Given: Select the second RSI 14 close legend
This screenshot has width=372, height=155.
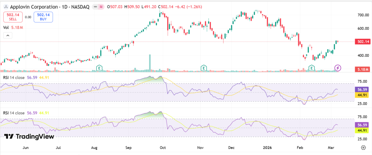Looking at the screenshot, I should pos(15,113).
